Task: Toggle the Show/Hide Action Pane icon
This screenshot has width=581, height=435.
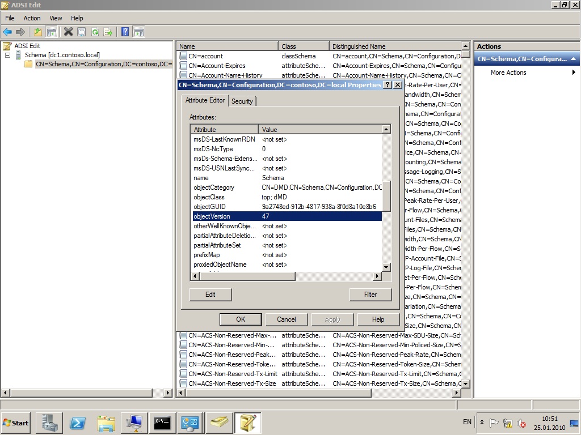Action: pos(138,32)
